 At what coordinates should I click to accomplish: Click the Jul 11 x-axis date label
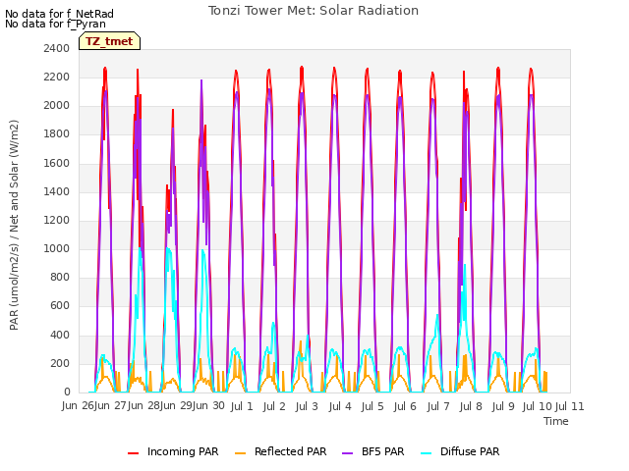tap(570, 406)
